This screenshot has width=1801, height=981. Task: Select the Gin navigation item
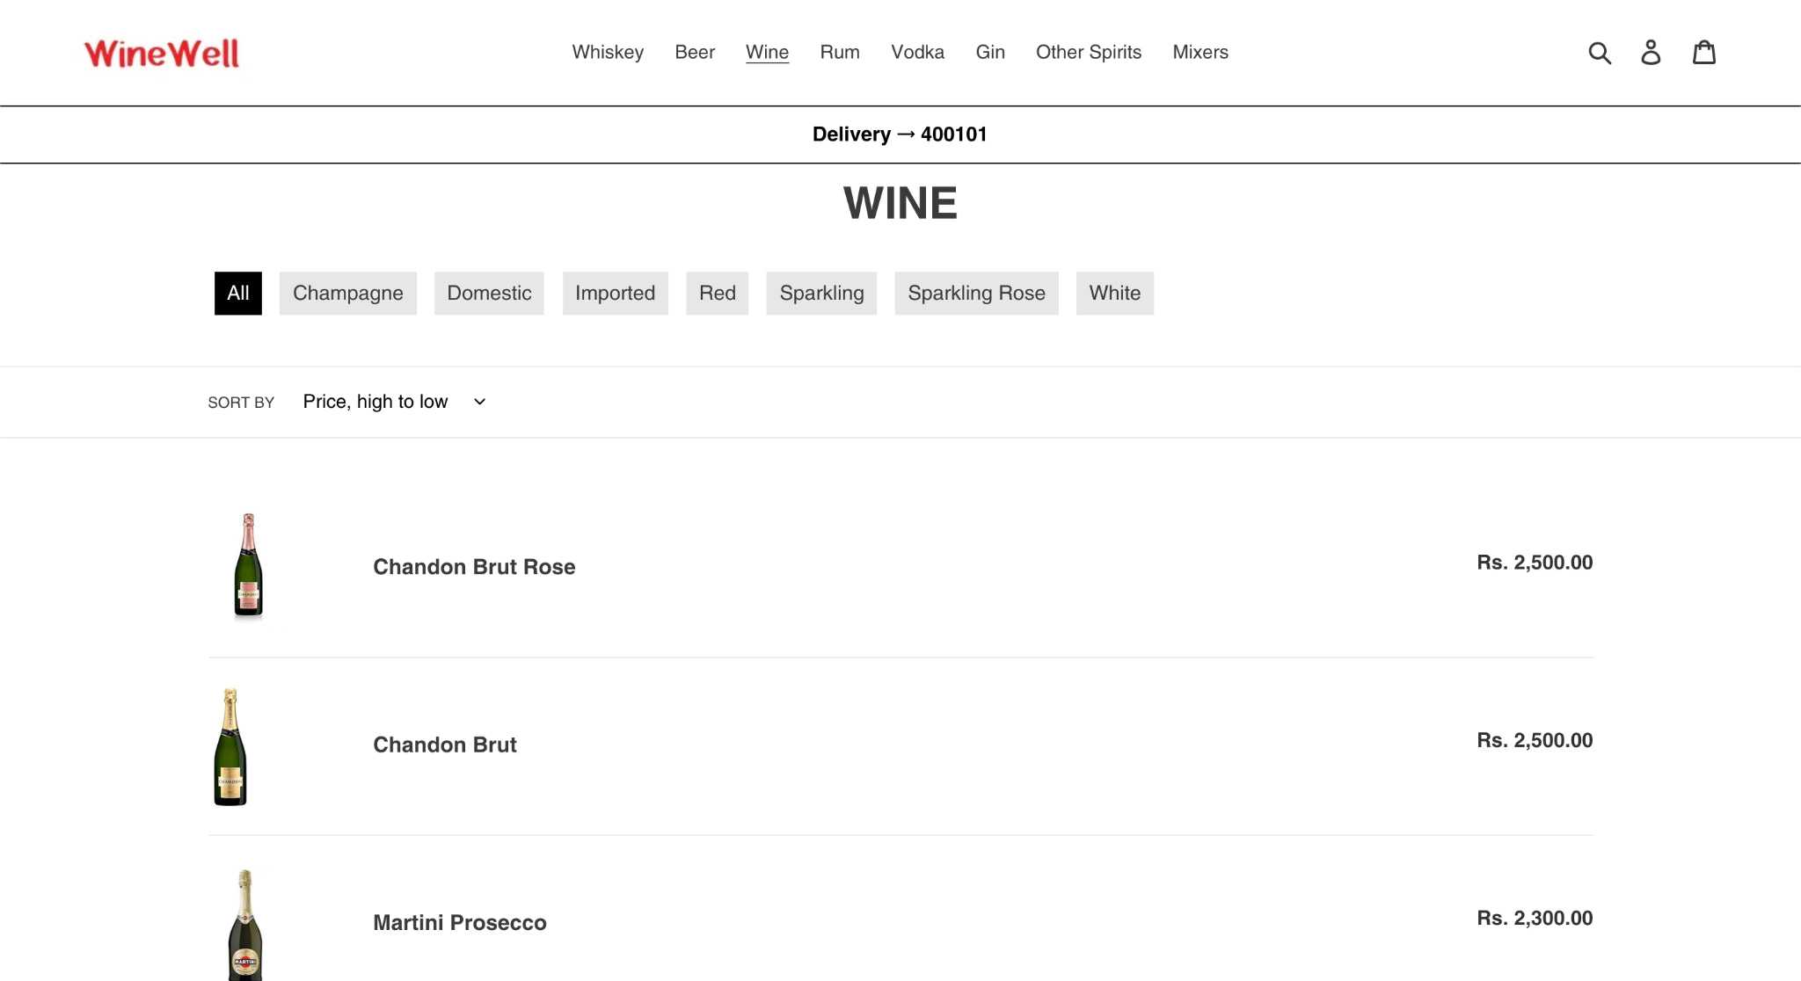[x=990, y=52]
